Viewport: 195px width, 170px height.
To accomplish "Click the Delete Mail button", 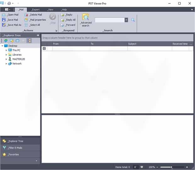I will coord(33,15).
